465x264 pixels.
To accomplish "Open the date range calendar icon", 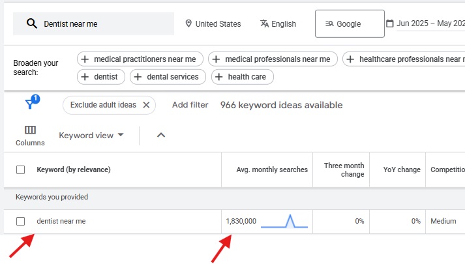I will coord(390,23).
